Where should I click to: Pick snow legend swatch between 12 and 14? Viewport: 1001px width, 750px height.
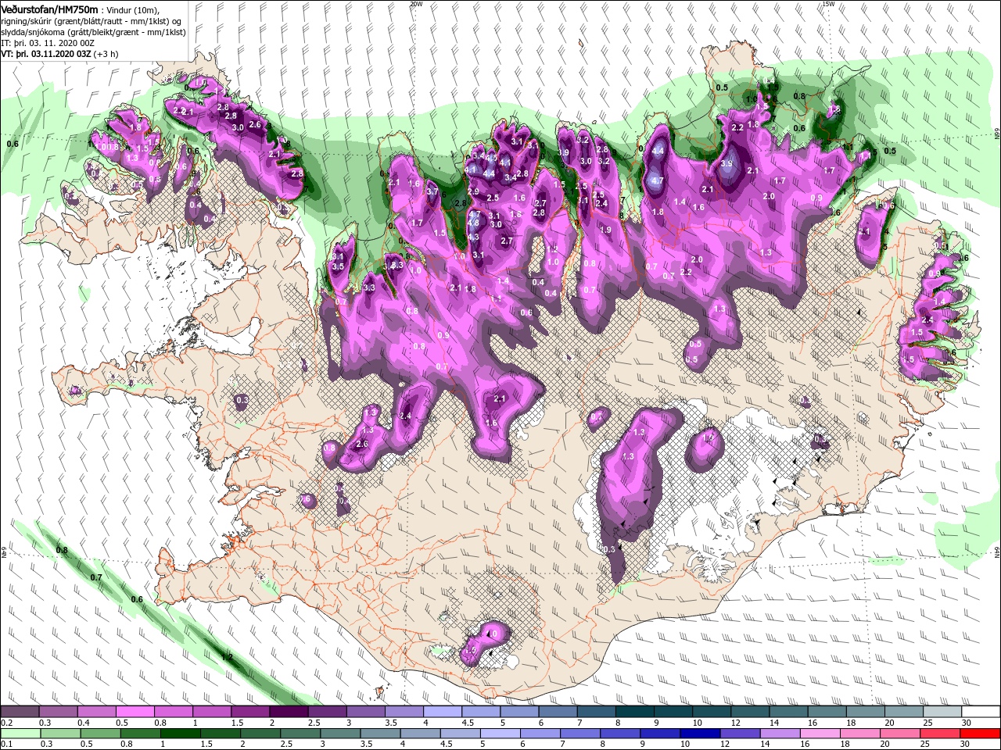750,711
